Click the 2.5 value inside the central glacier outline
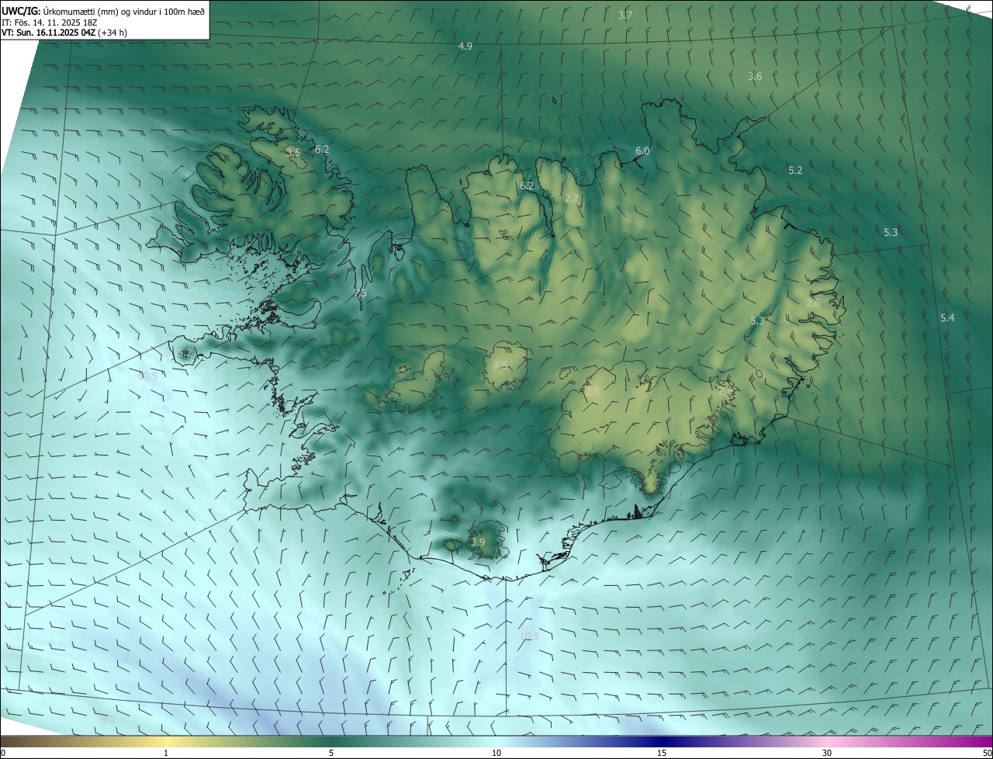 pos(500,365)
